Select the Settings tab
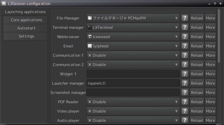The width and height of the screenshot is (224, 125). pos(26,36)
